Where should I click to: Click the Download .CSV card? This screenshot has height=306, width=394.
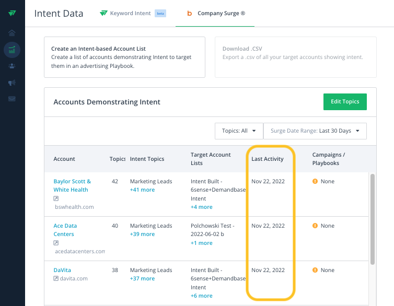(296, 57)
